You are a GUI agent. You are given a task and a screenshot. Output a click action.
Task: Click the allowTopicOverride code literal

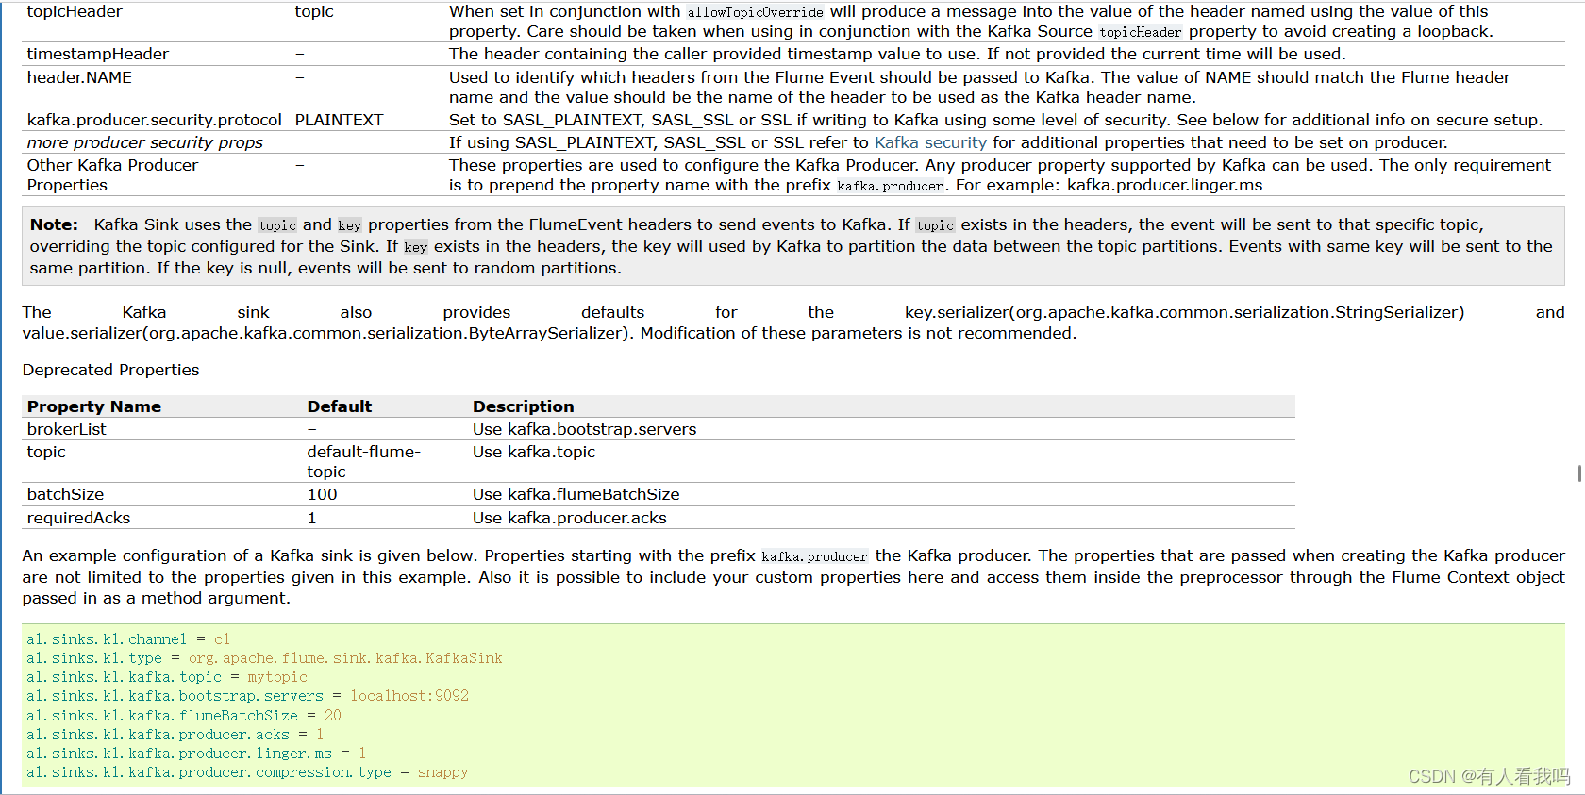click(755, 12)
